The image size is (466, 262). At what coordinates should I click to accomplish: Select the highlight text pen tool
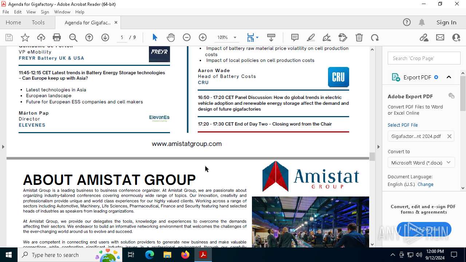point(311,37)
